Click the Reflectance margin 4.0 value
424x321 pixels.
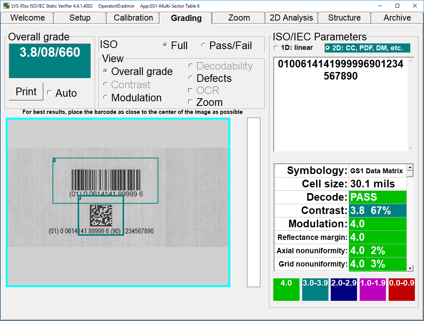pyautogui.click(x=378, y=237)
